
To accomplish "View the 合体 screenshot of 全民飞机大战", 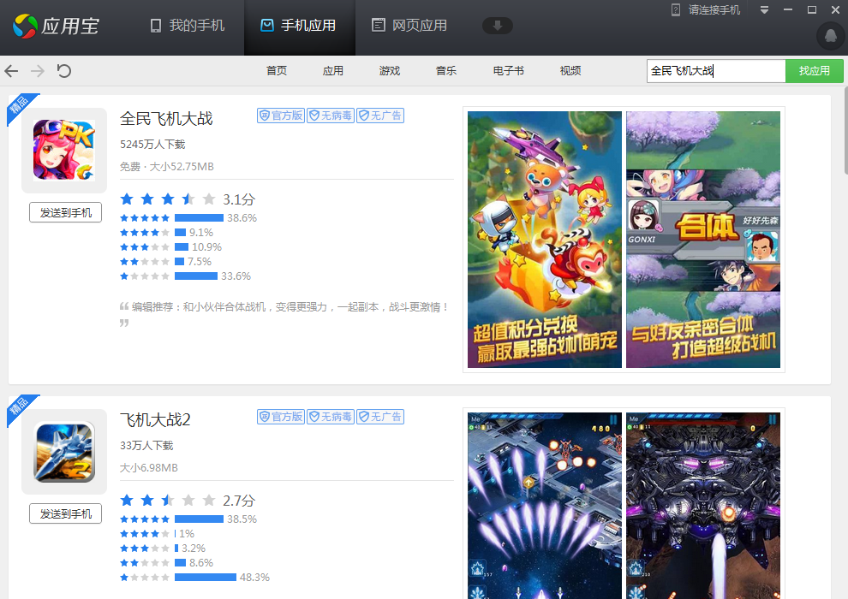I will click(x=703, y=240).
